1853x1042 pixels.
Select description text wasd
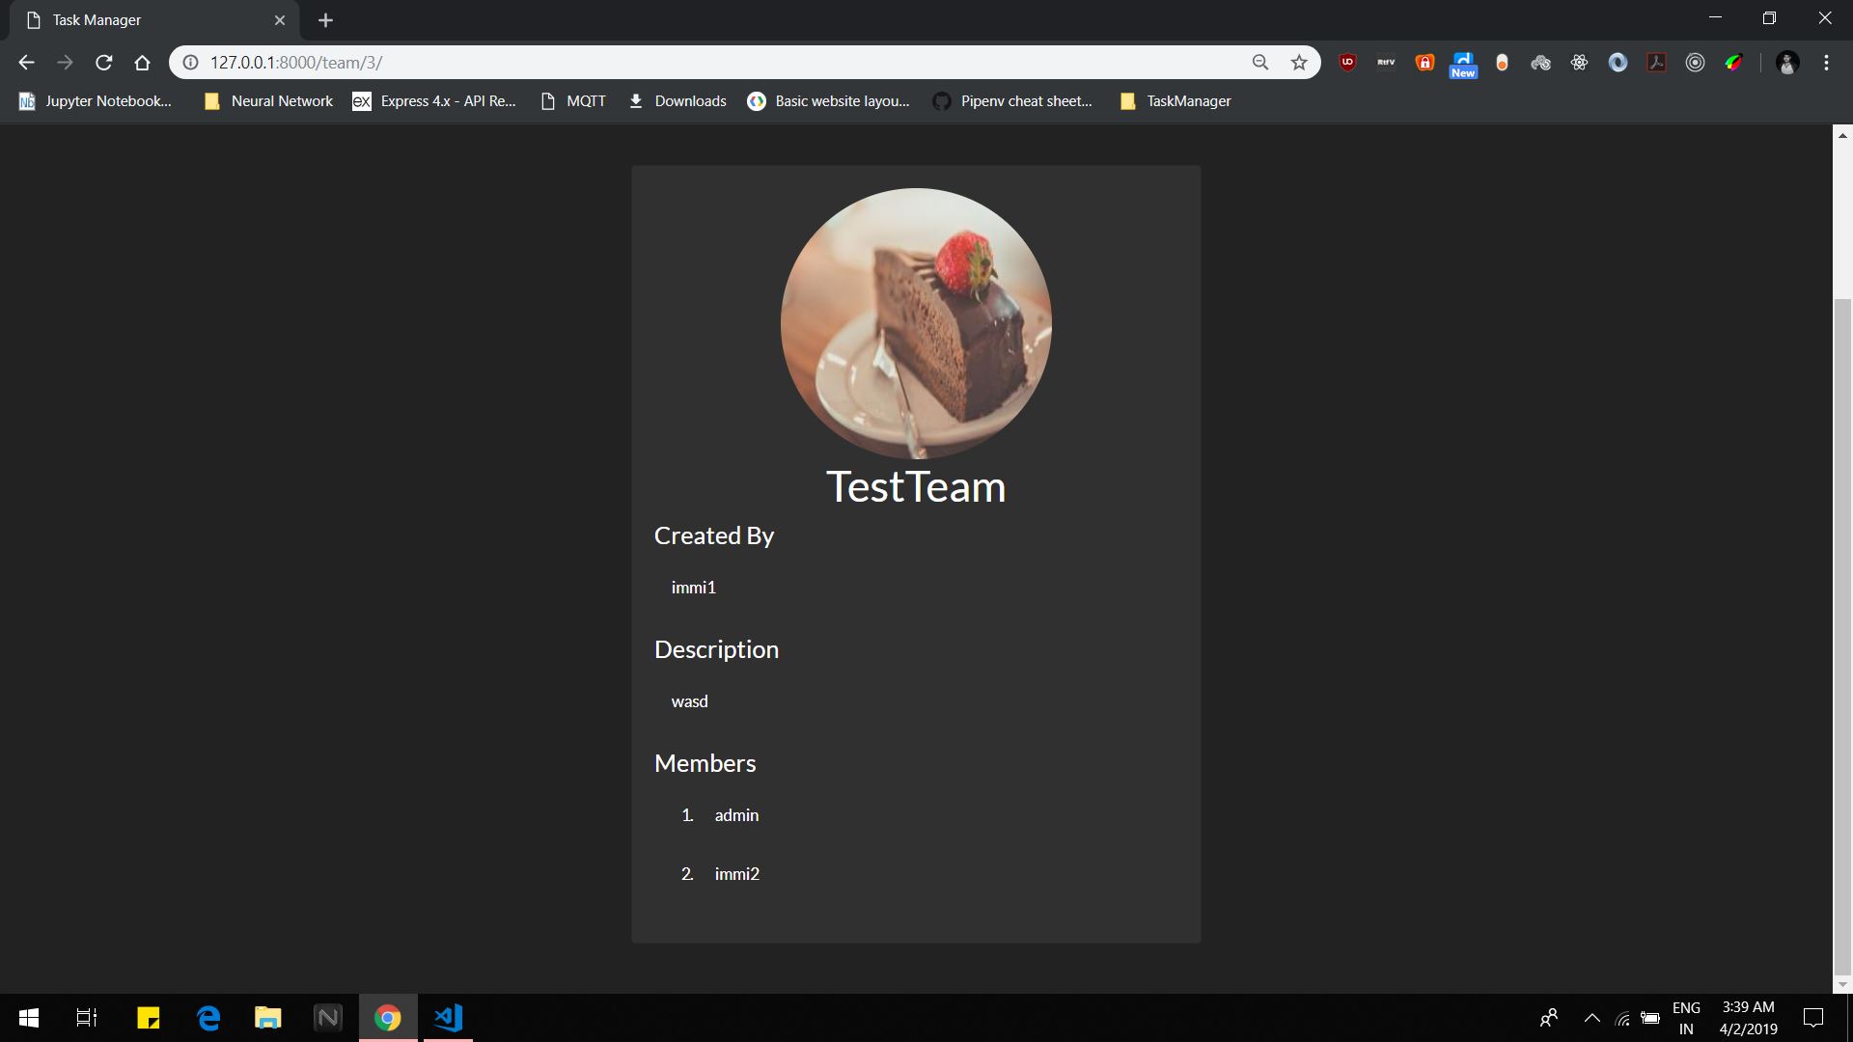tap(690, 701)
